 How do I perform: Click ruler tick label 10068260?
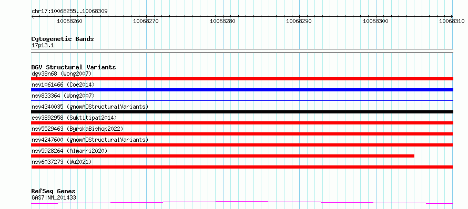69,21
